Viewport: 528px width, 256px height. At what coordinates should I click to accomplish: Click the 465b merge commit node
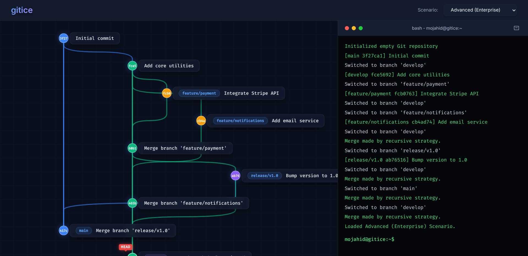[x=132, y=203]
